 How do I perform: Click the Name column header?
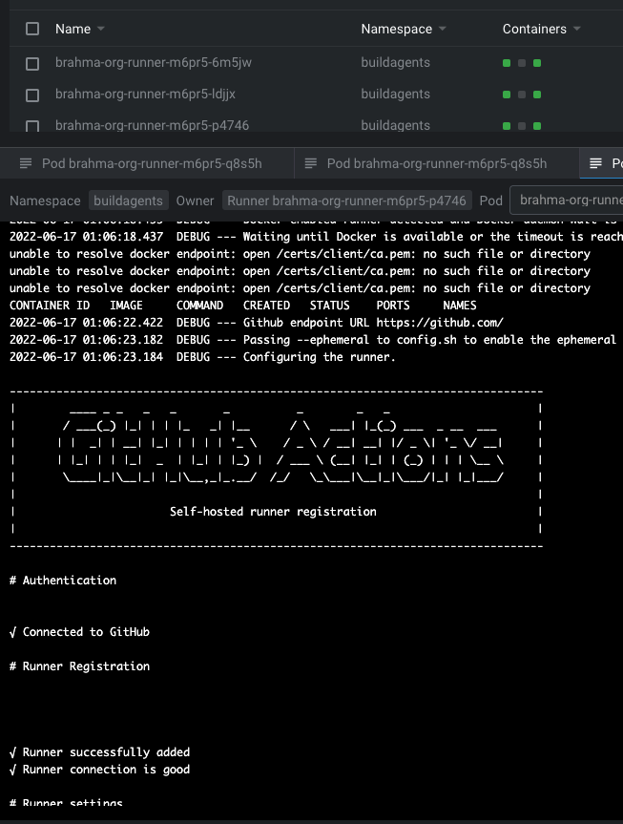(x=73, y=29)
